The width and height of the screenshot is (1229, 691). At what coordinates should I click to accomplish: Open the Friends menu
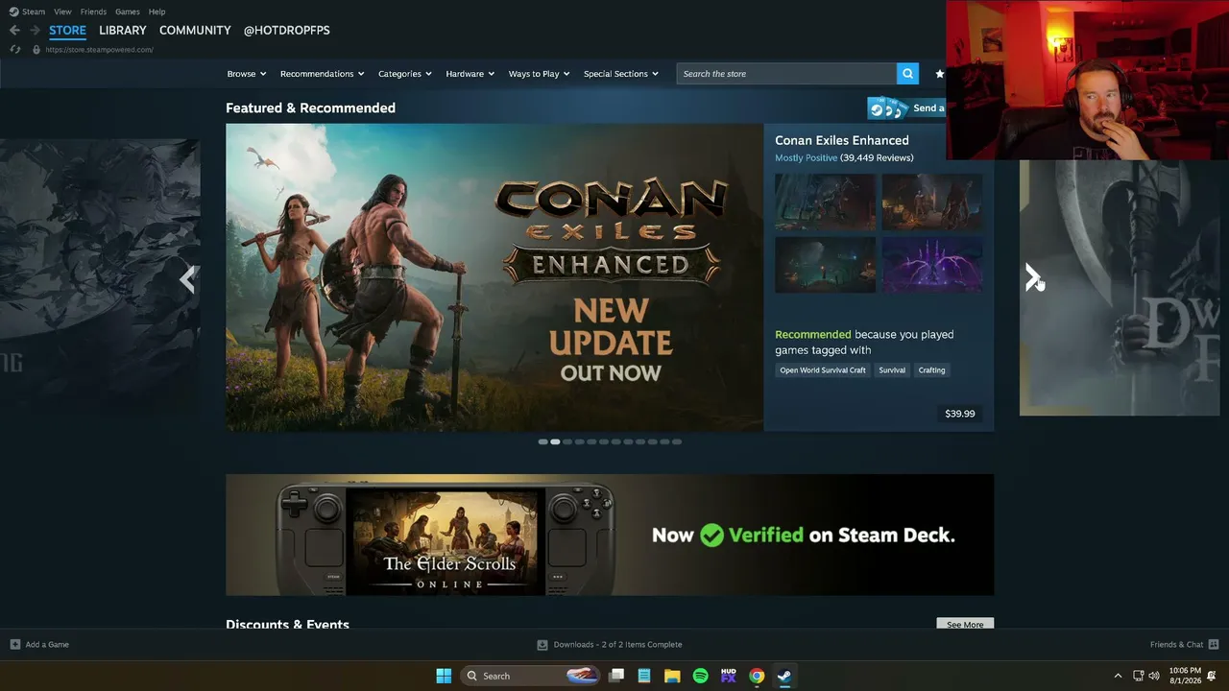[x=93, y=12]
